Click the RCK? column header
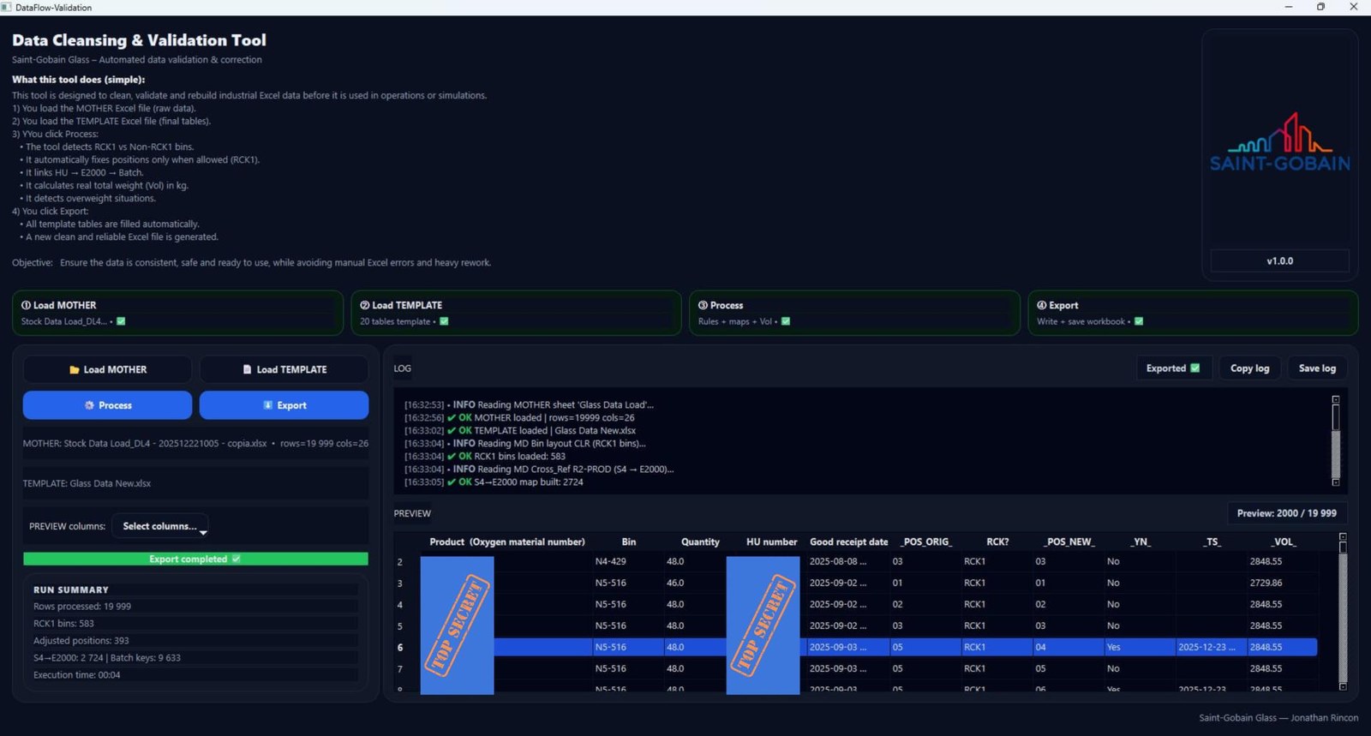 point(997,542)
